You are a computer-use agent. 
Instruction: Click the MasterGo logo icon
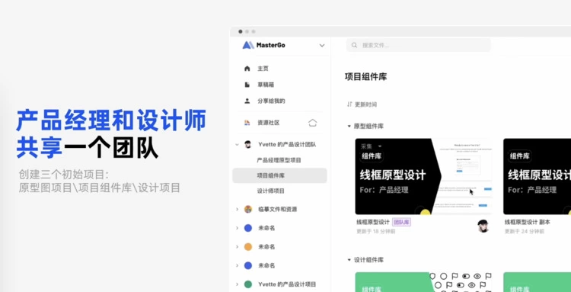[x=248, y=45]
